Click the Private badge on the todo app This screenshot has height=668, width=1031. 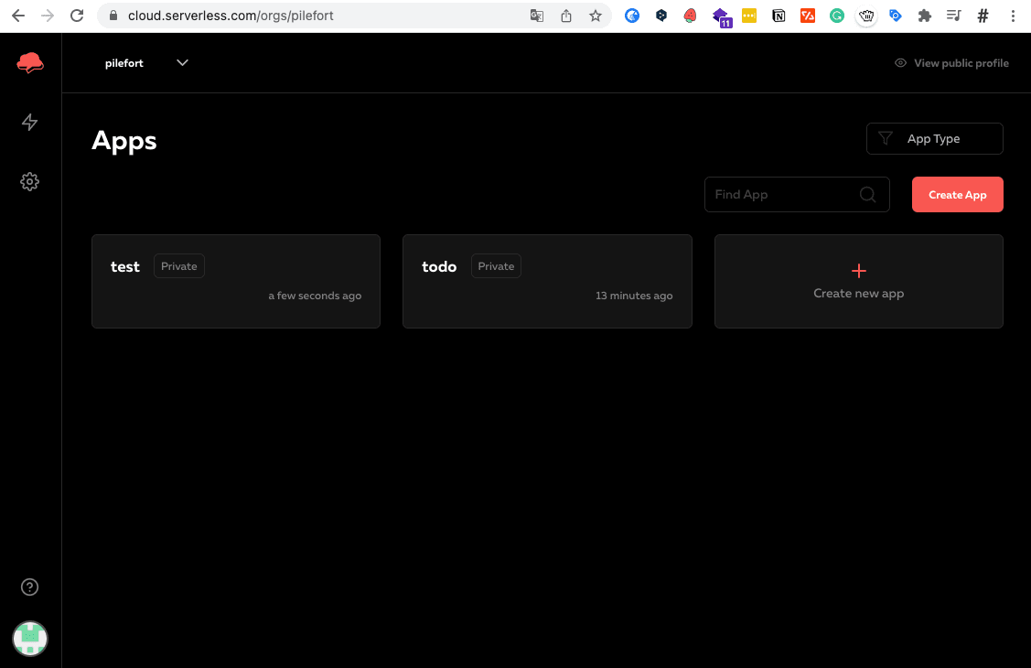(495, 265)
